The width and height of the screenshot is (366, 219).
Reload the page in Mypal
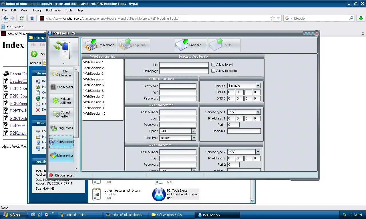[21, 18]
